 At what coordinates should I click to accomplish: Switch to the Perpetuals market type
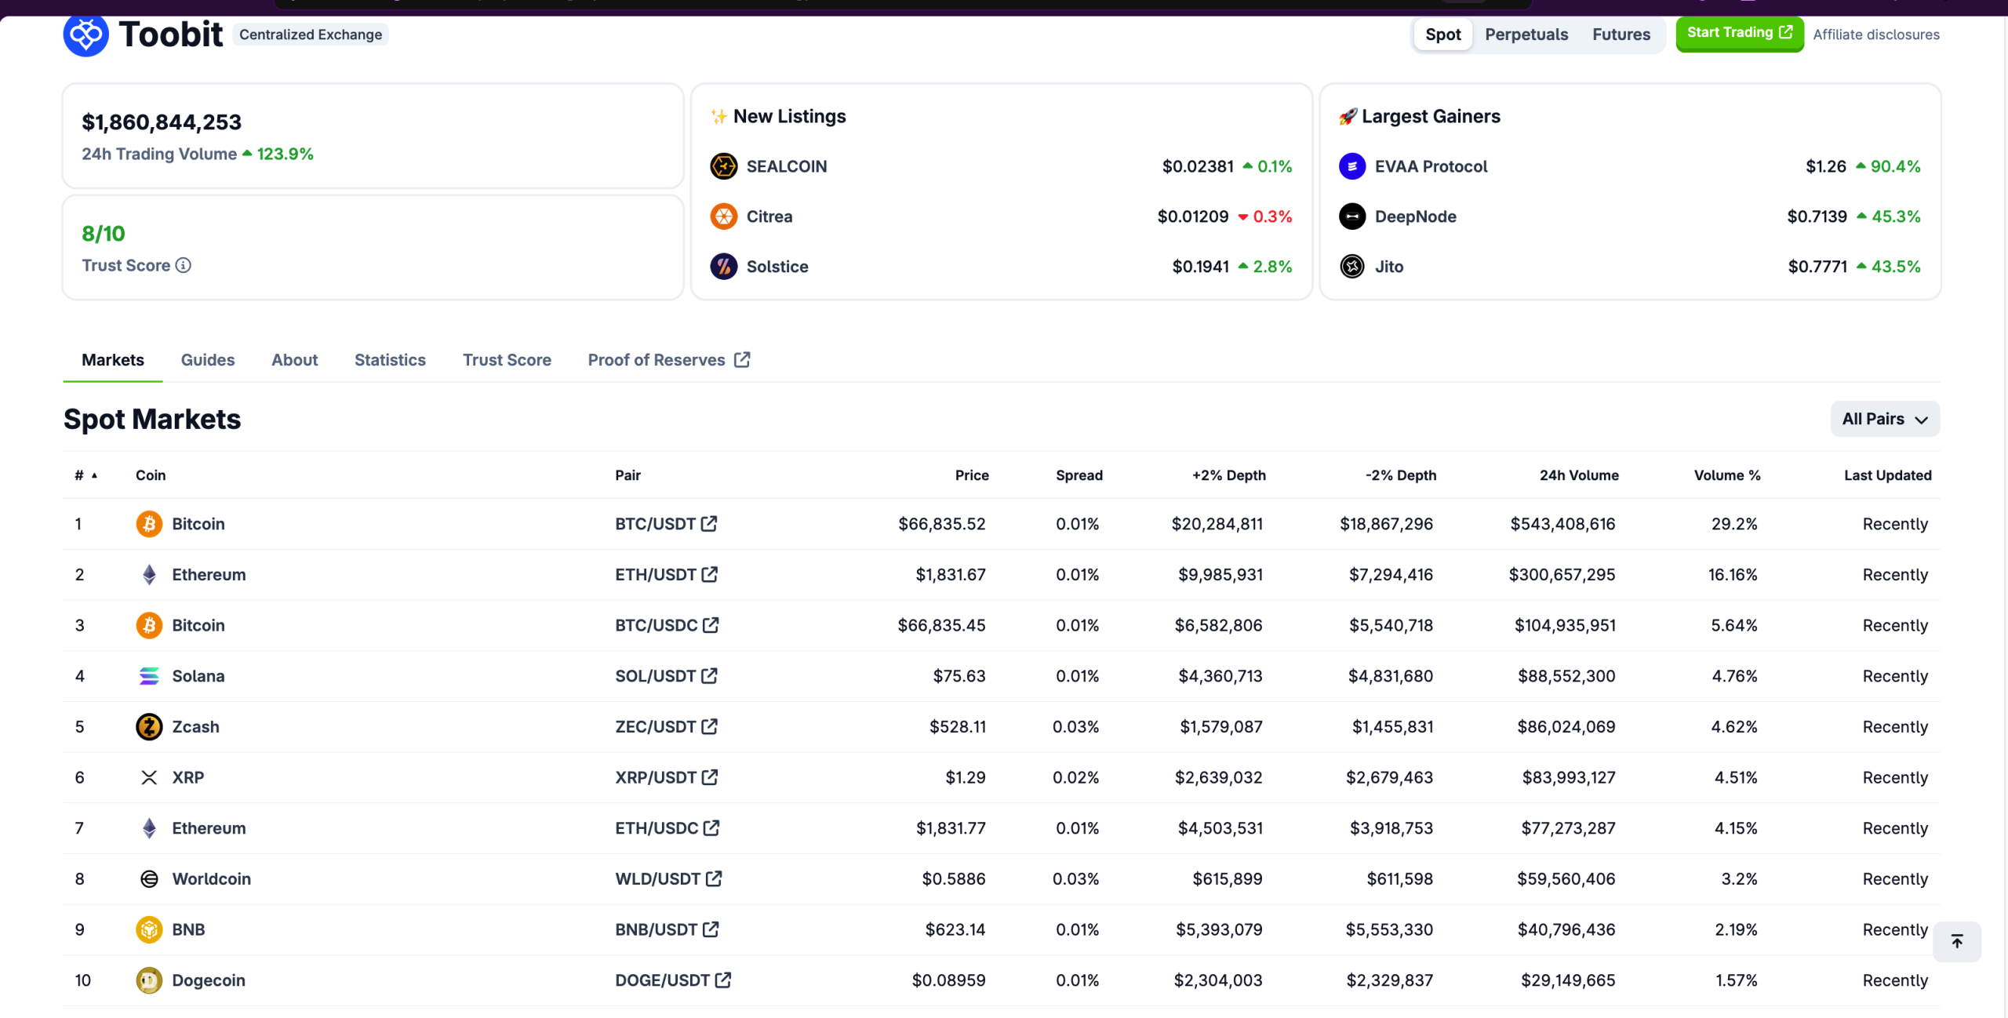(x=1526, y=35)
